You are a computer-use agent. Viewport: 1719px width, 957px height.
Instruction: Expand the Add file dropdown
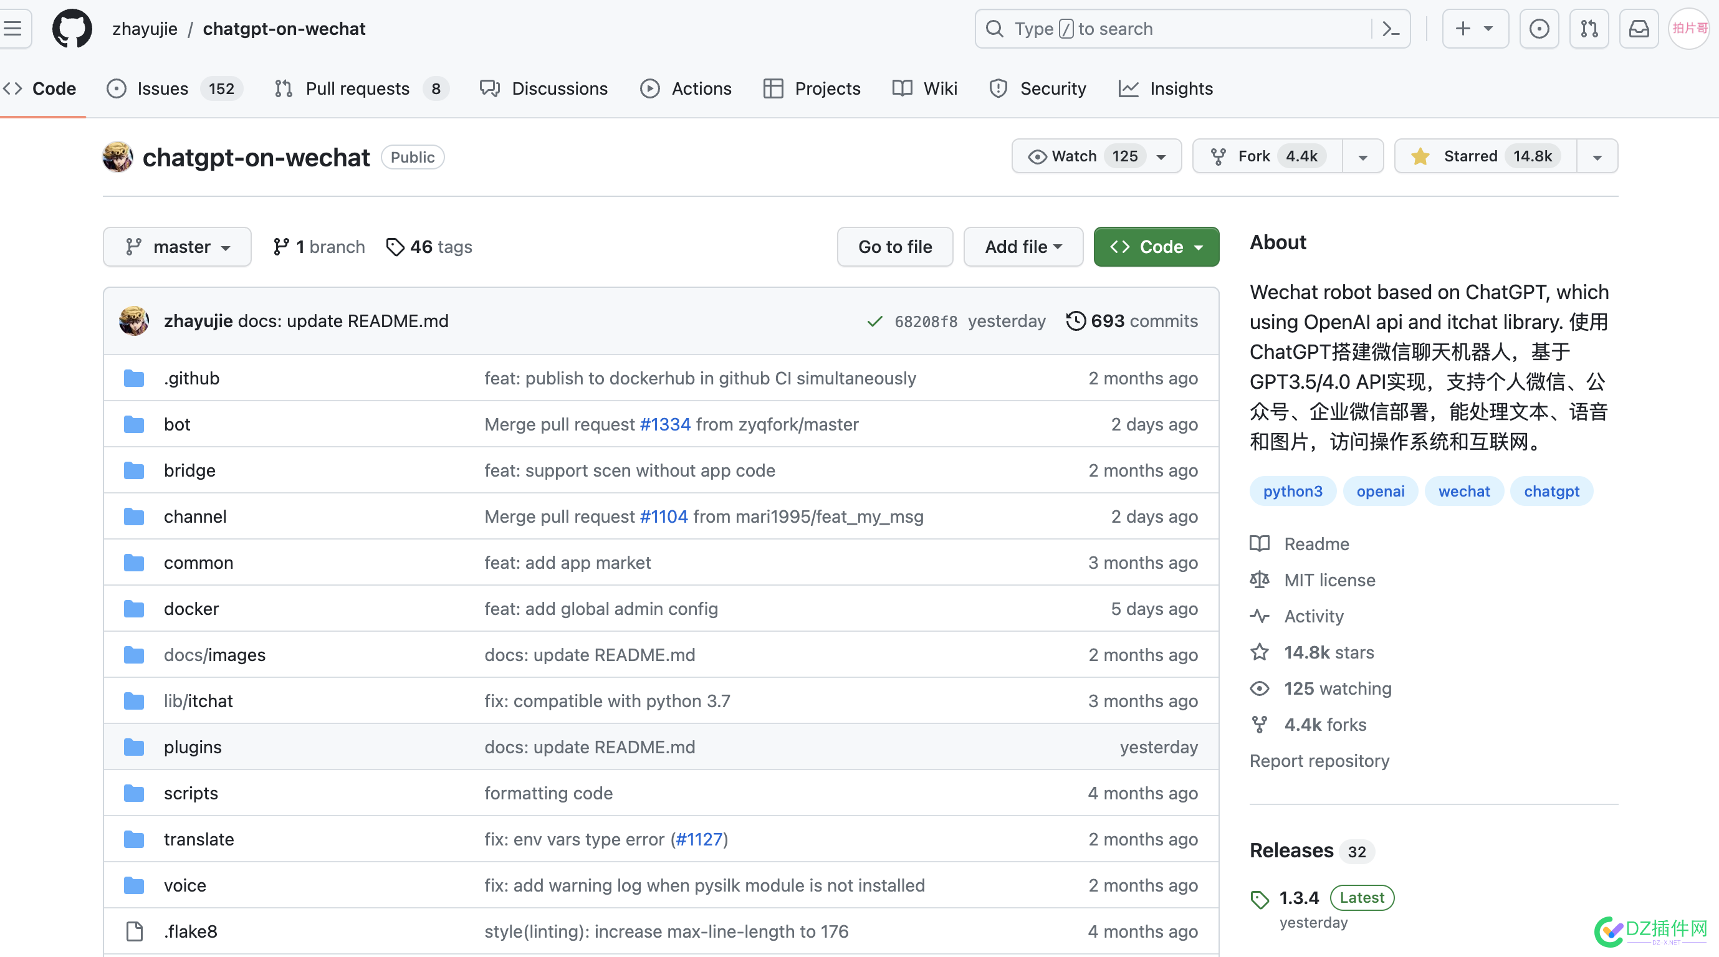click(x=1023, y=247)
